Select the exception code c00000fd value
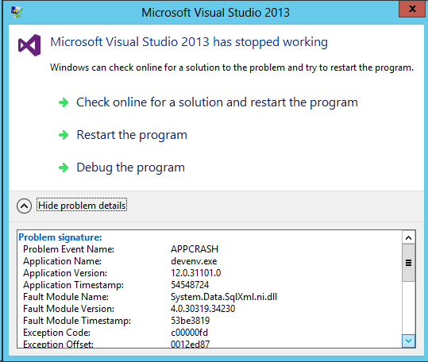This screenshot has height=362, width=428. pos(189,333)
